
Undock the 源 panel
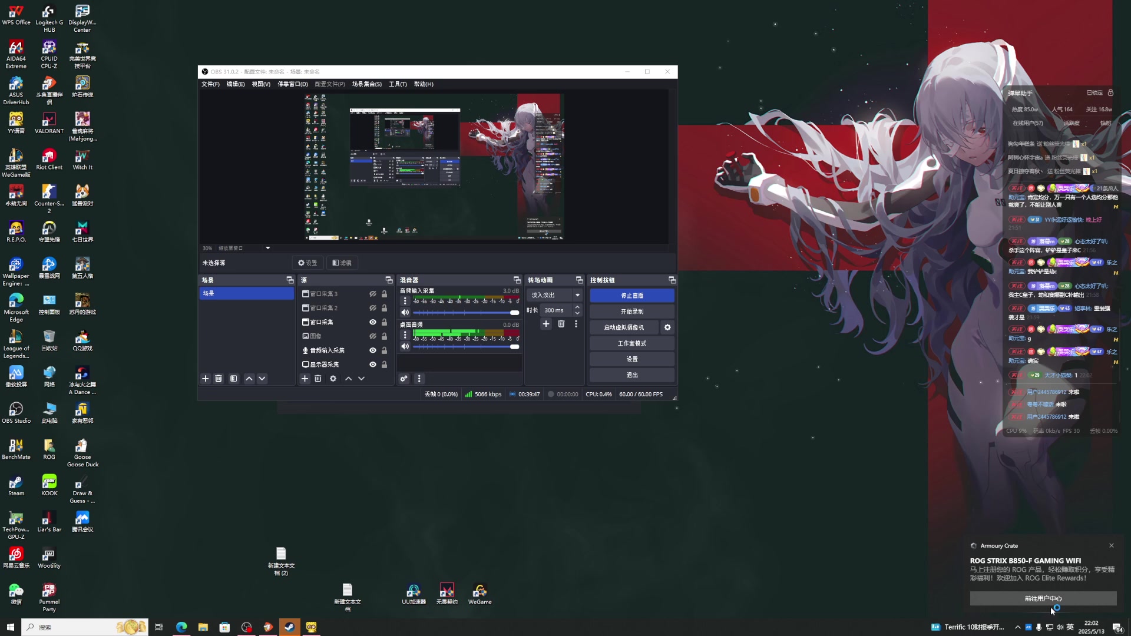coord(389,280)
